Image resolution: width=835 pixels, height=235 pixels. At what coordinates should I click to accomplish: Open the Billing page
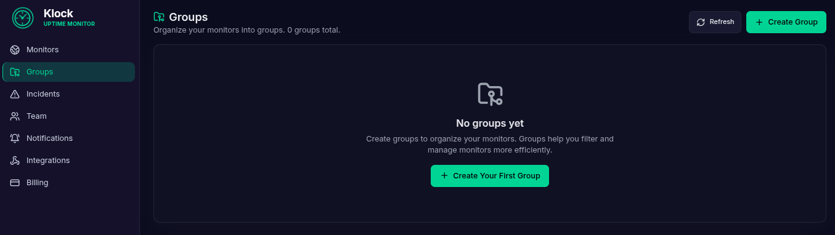[x=68, y=183]
